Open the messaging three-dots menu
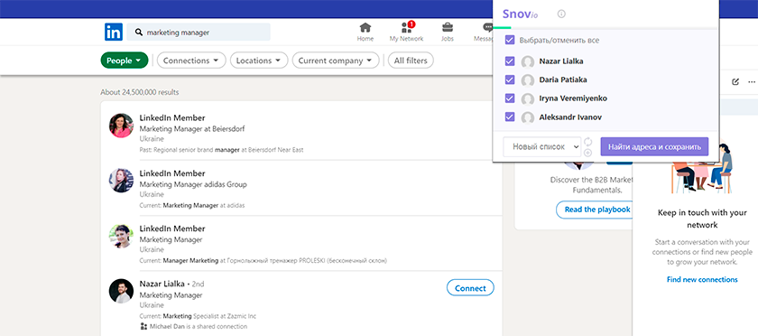This screenshot has height=336, width=758. point(751,82)
